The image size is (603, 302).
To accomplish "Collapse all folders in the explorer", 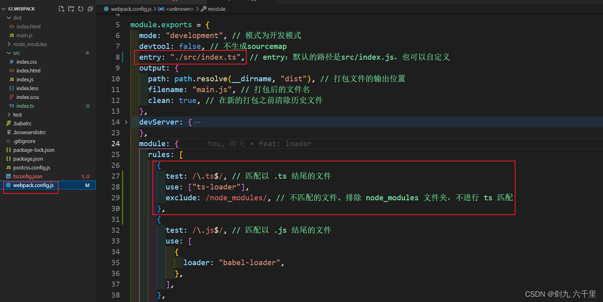I will (x=90, y=9).
